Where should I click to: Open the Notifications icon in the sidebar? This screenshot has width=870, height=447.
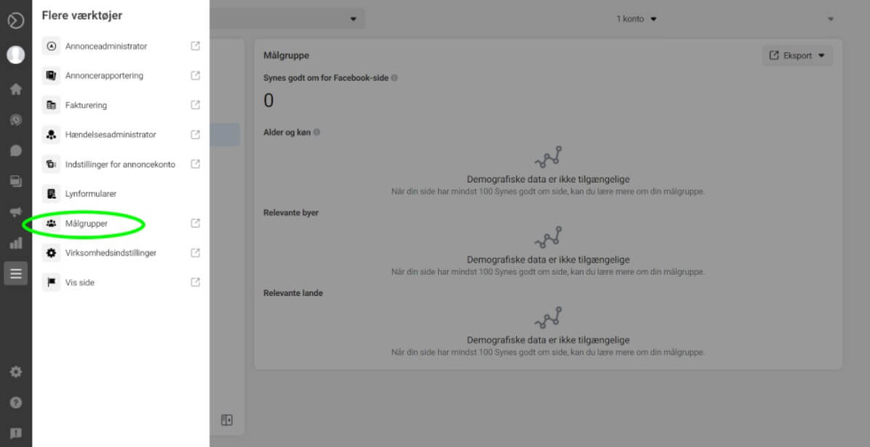point(15,119)
